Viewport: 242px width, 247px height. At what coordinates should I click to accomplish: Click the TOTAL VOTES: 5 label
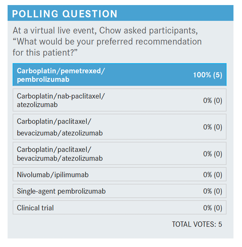click(x=197, y=224)
